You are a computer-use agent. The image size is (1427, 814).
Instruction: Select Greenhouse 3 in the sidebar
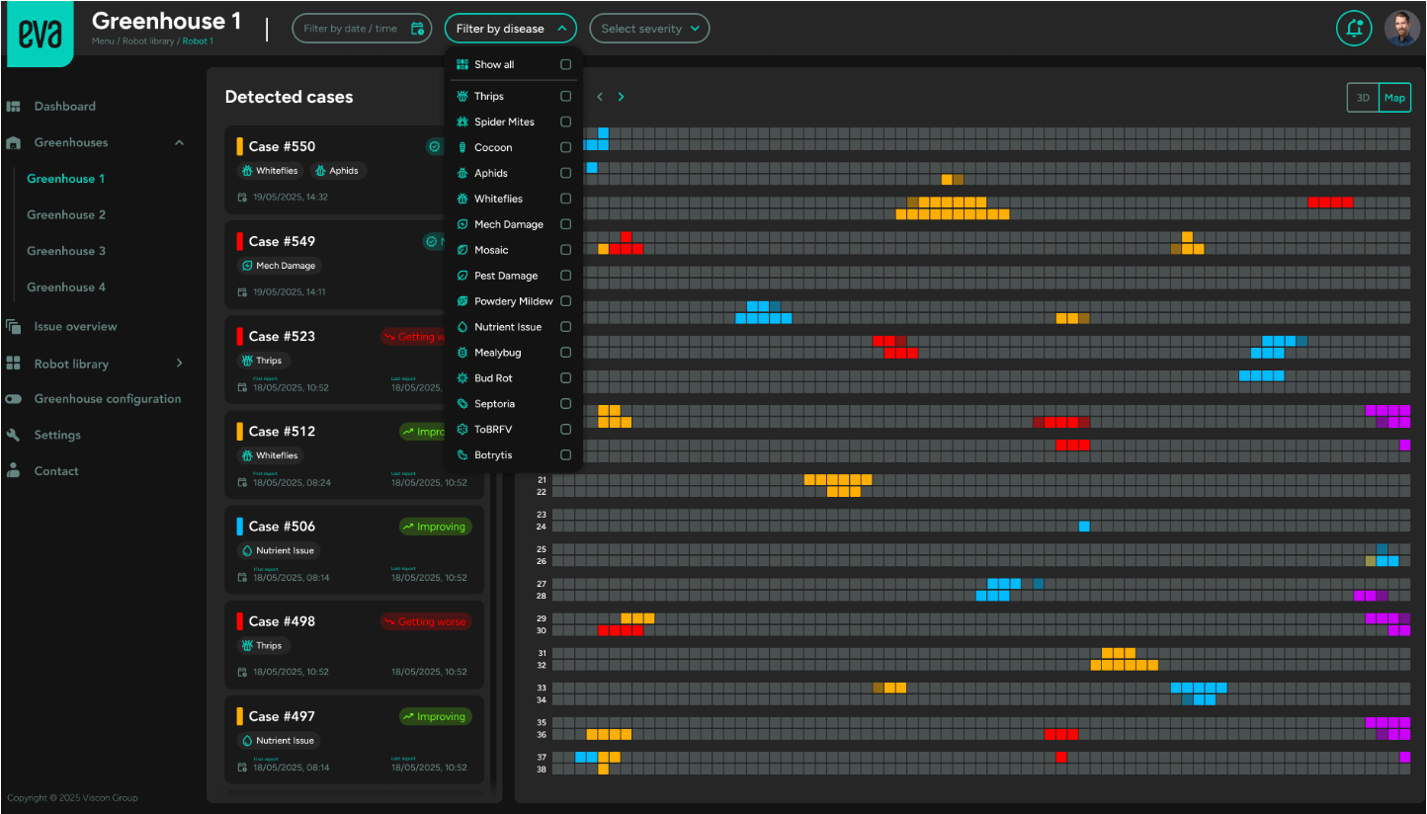click(x=66, y=251)
